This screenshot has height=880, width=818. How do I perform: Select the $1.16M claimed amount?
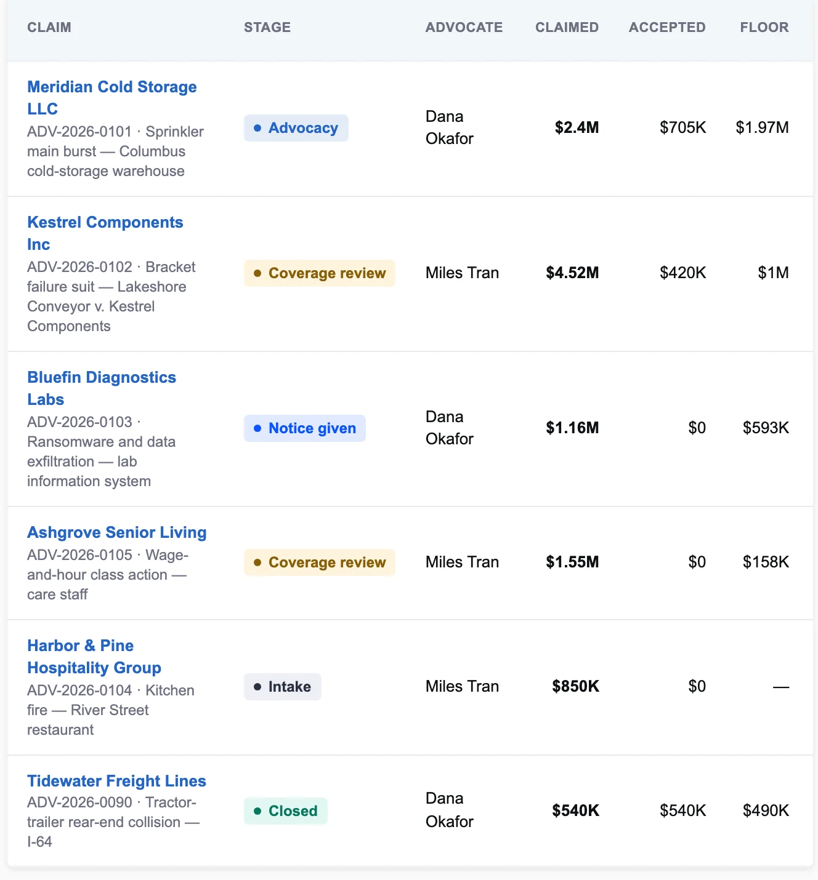coord(573,428)
